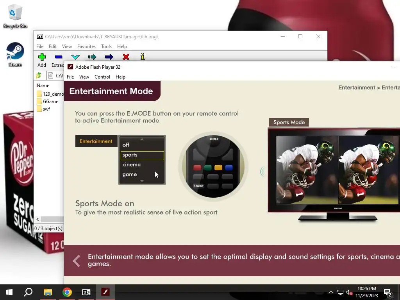Screen dimensions: 400x300
Task: Open the Steam desktop shortcut
Action: coord(15,55)
